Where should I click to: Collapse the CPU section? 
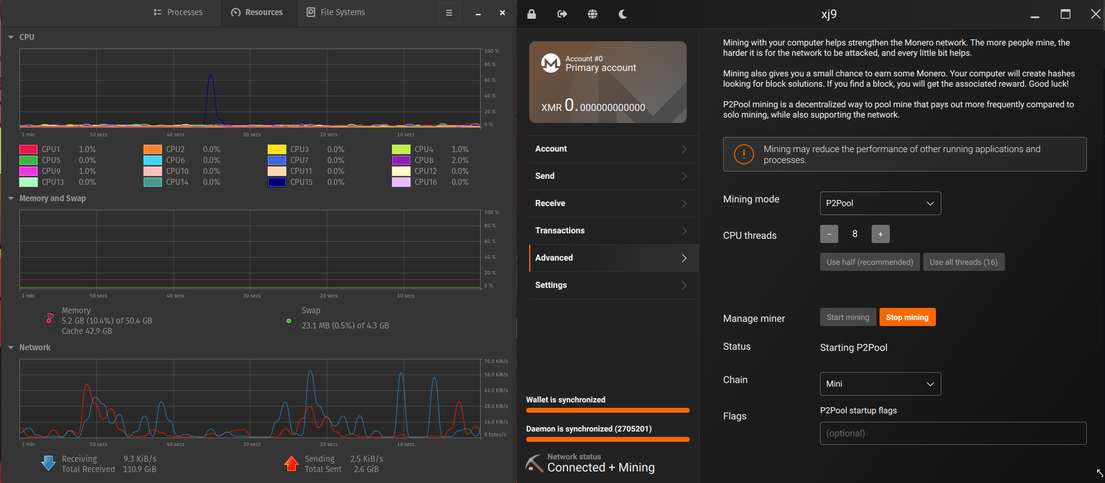pyautogui.click(x=11, y=37)
